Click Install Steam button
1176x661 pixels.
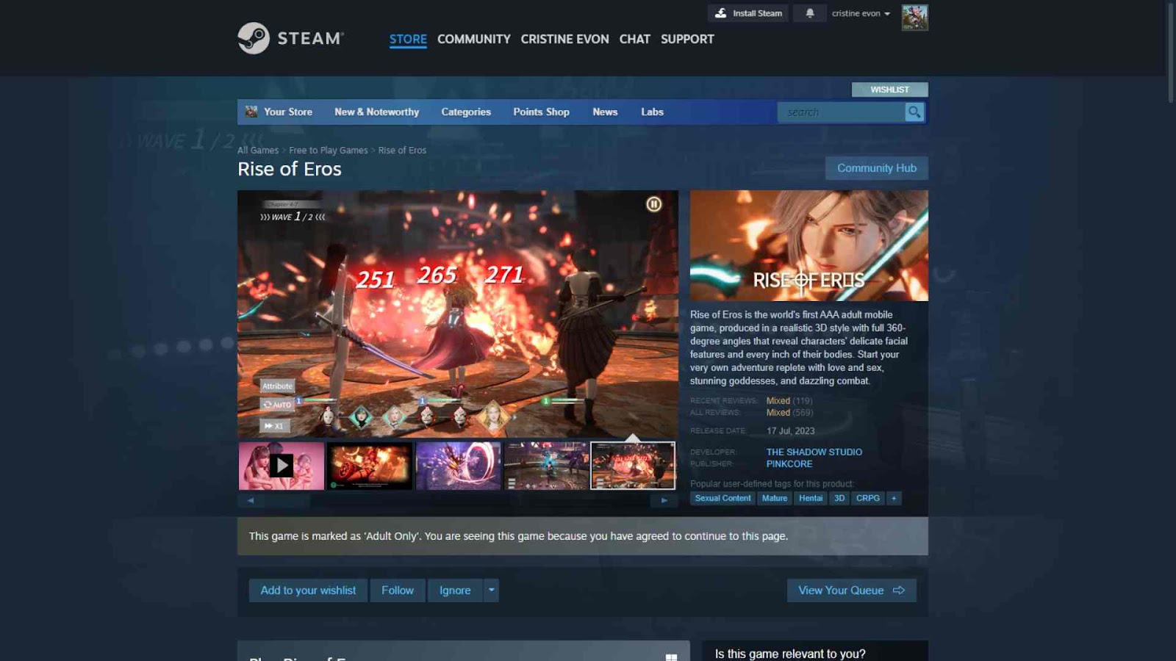pyautogui.click(x=748, y=13)
